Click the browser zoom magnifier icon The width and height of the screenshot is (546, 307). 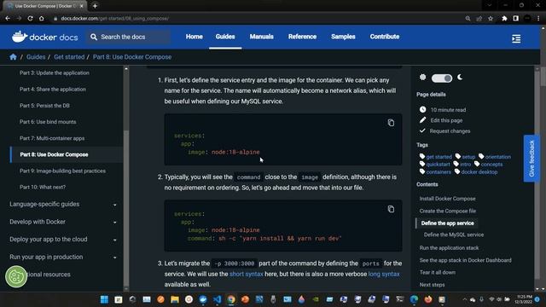pos(468,19)
